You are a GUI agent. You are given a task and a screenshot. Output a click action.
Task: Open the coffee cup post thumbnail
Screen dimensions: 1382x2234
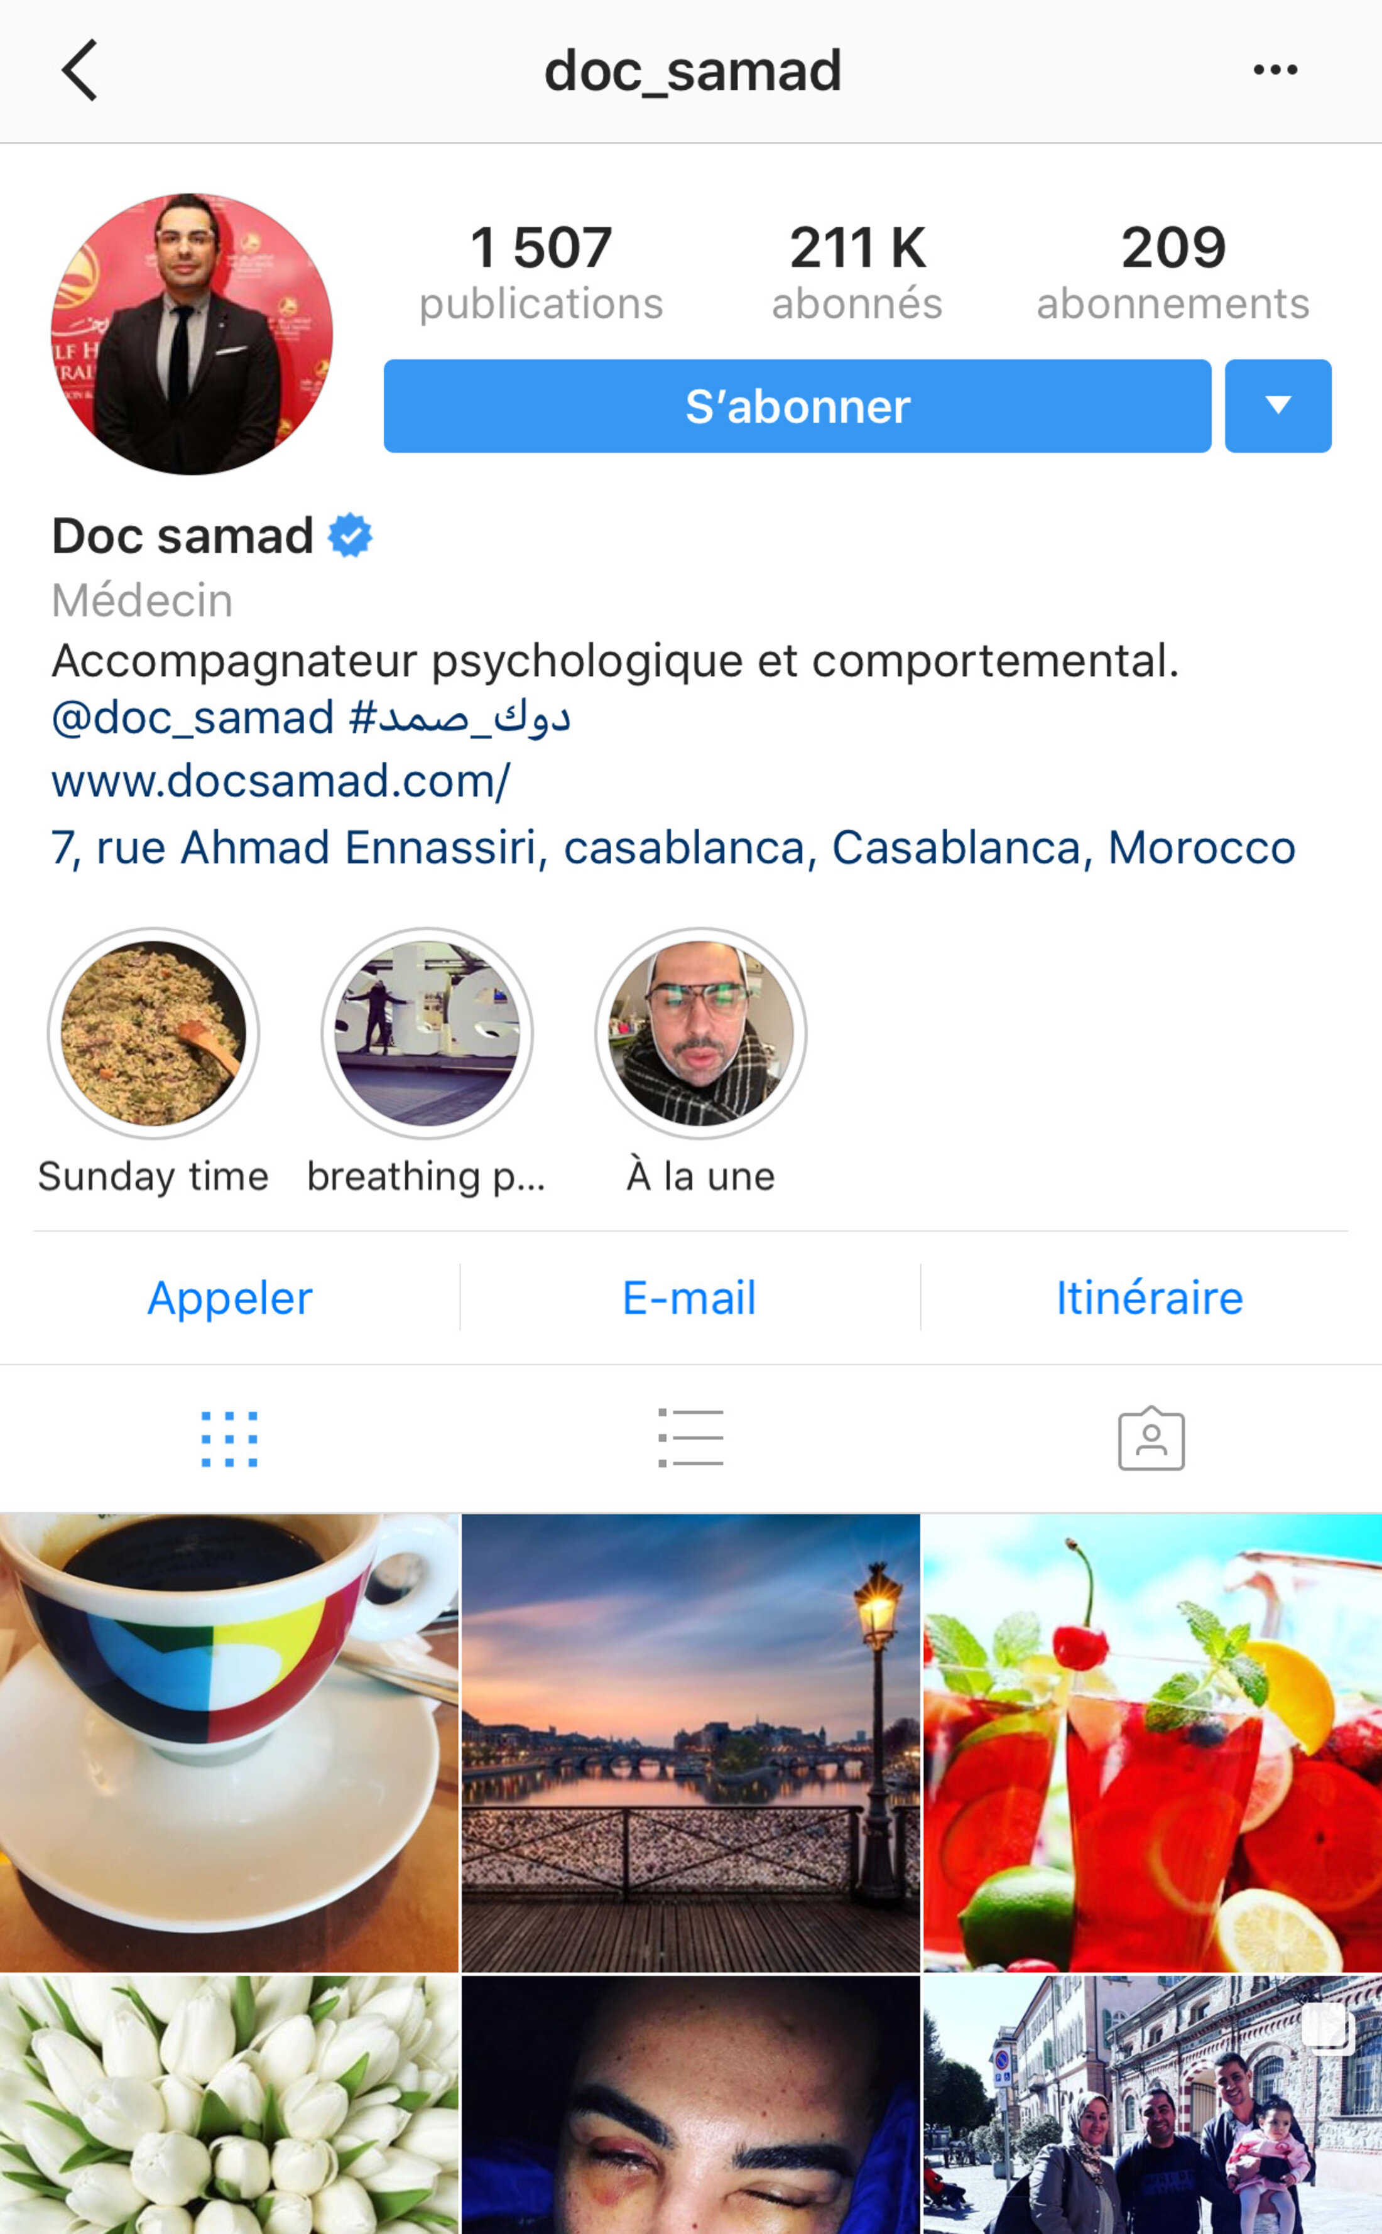coord(229,1742)
